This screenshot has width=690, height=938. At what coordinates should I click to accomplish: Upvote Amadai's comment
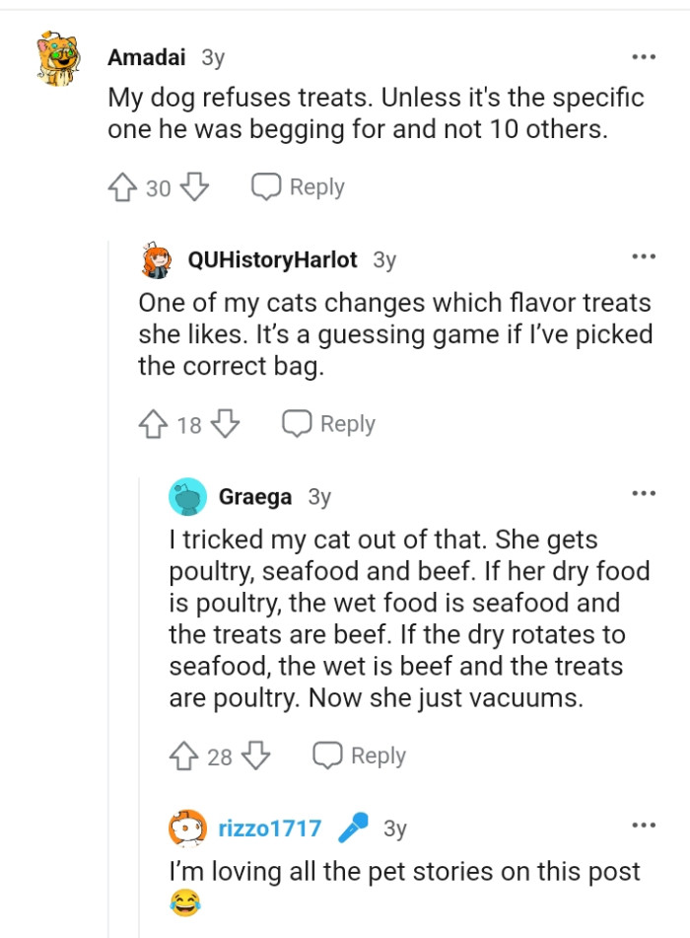[x=125, y=185]
